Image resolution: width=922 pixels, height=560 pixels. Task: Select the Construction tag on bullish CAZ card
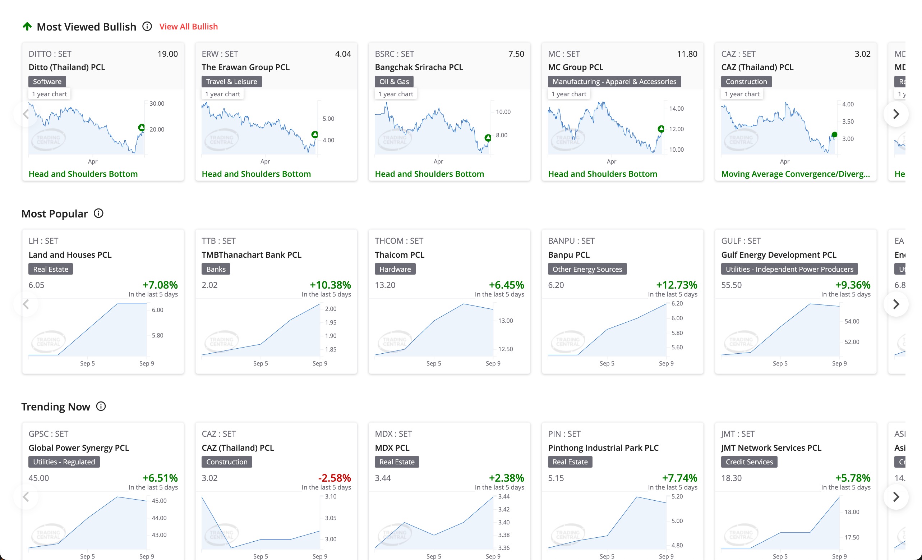(x=746, y=82)
